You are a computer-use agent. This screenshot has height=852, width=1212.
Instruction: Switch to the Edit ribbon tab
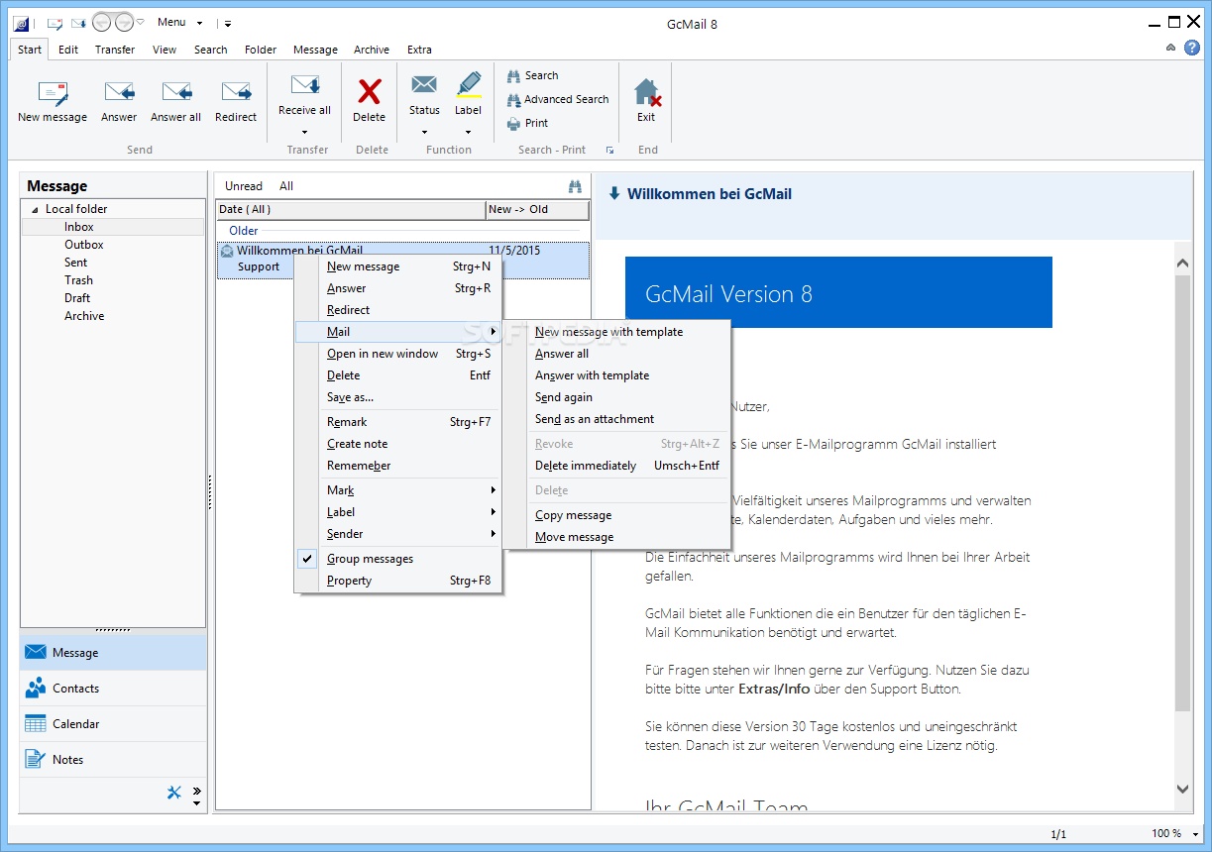pos(68,50)
